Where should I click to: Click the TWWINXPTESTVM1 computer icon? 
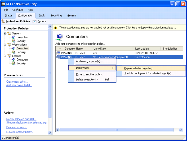pyautogui.click(x=58, y=53)
